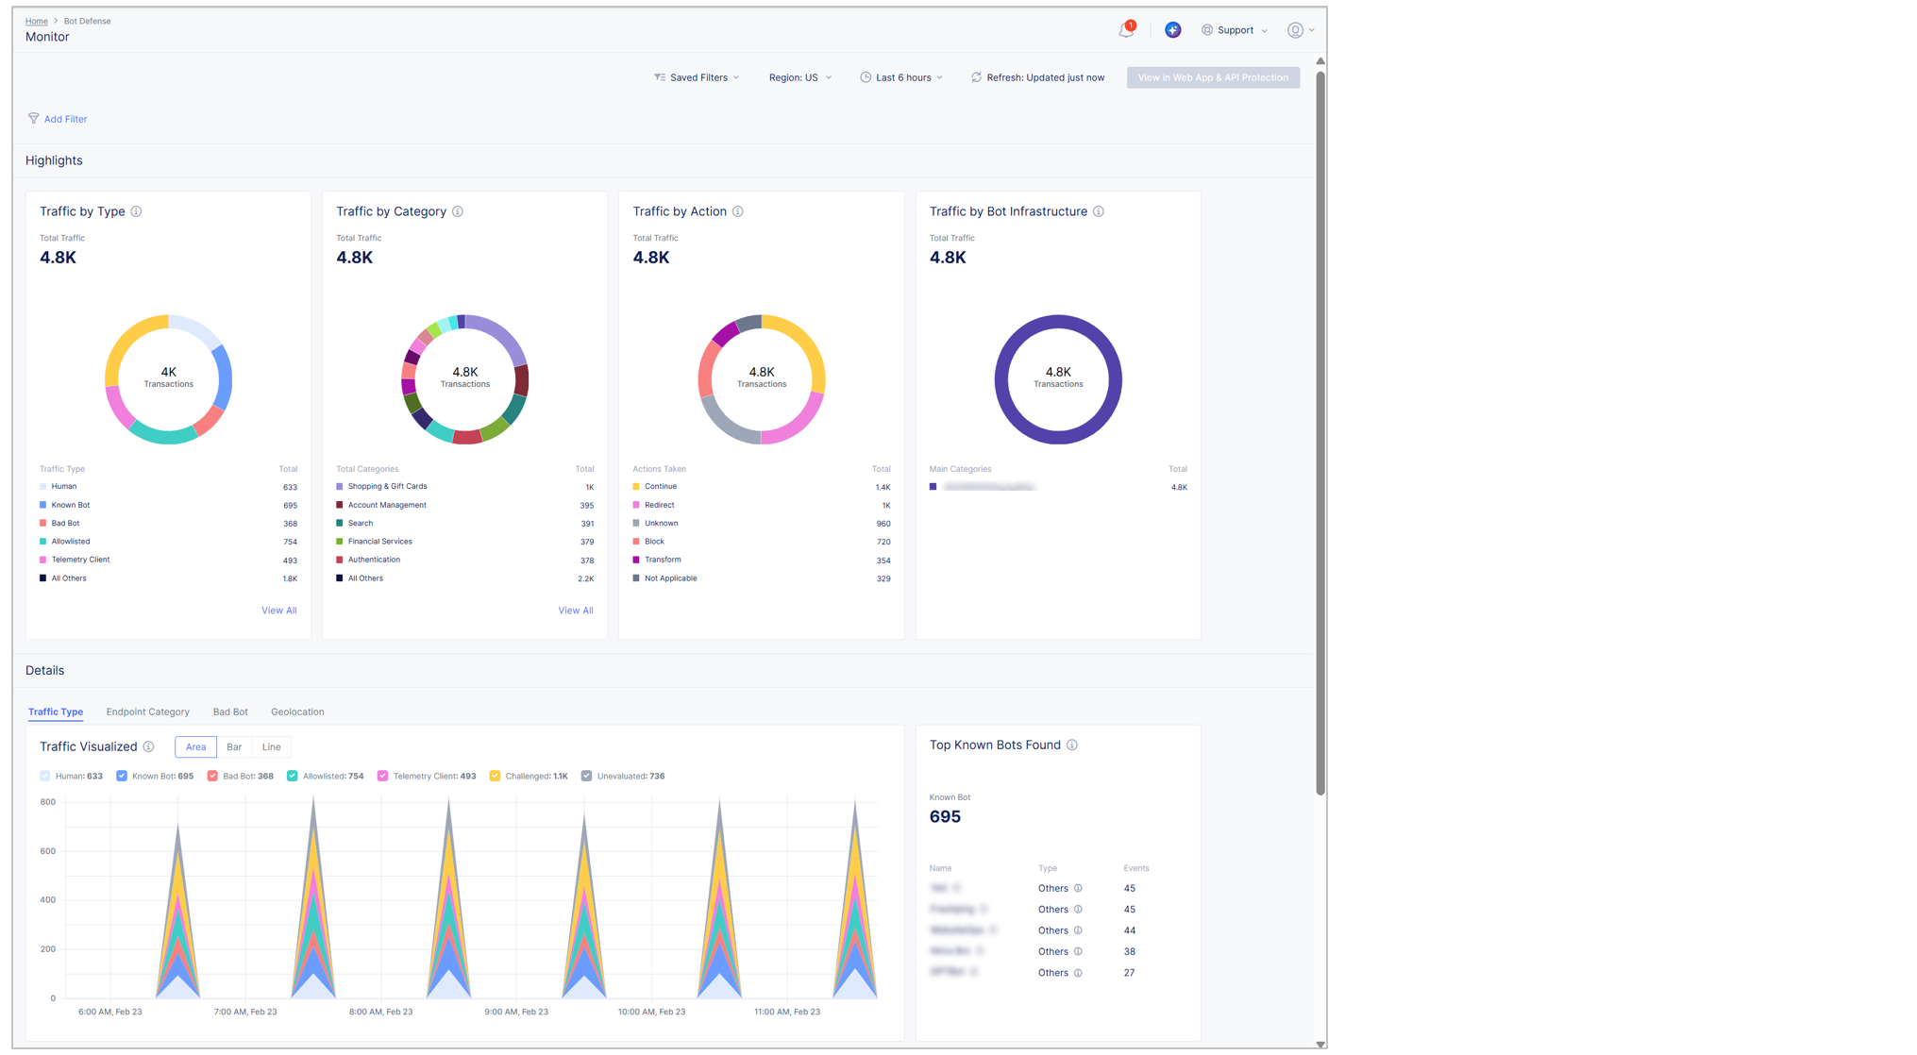This screenshot has width=1917, height=1055.
Task: Toggle the Telemetry Client series checkbox
Action: click(382, 776)
